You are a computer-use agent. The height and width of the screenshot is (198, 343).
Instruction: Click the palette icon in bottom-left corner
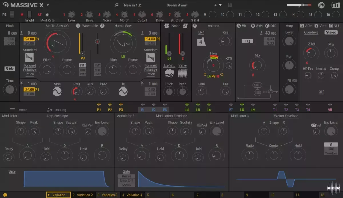(5, 195)
